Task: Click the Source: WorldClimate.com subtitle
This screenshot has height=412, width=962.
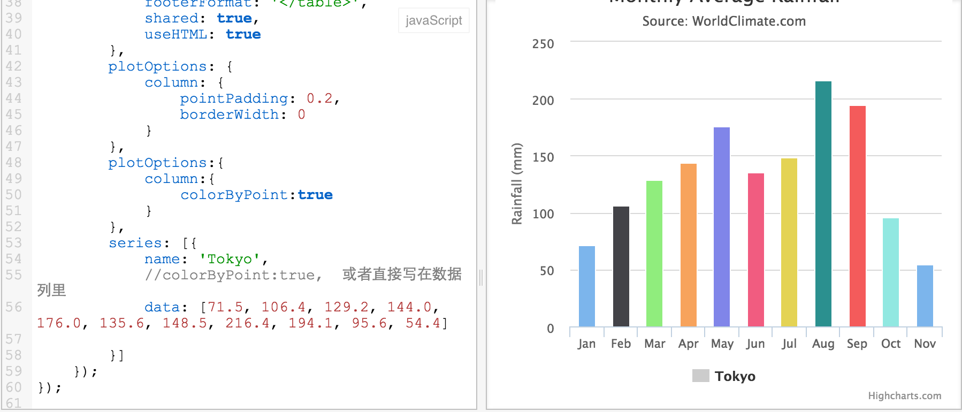Action: click(723, 21)
